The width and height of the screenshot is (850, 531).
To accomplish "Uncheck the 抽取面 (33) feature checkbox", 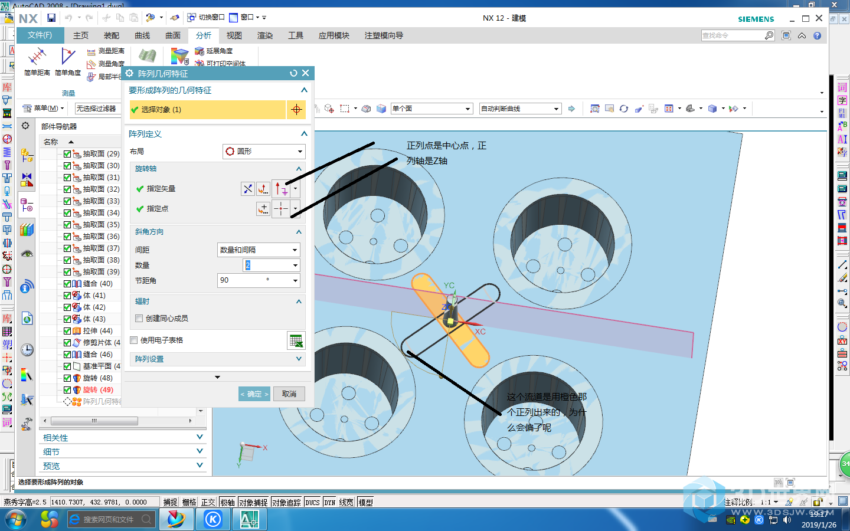I will coord(67,201).
